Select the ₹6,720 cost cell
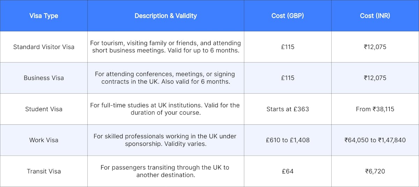 point(375,171)
